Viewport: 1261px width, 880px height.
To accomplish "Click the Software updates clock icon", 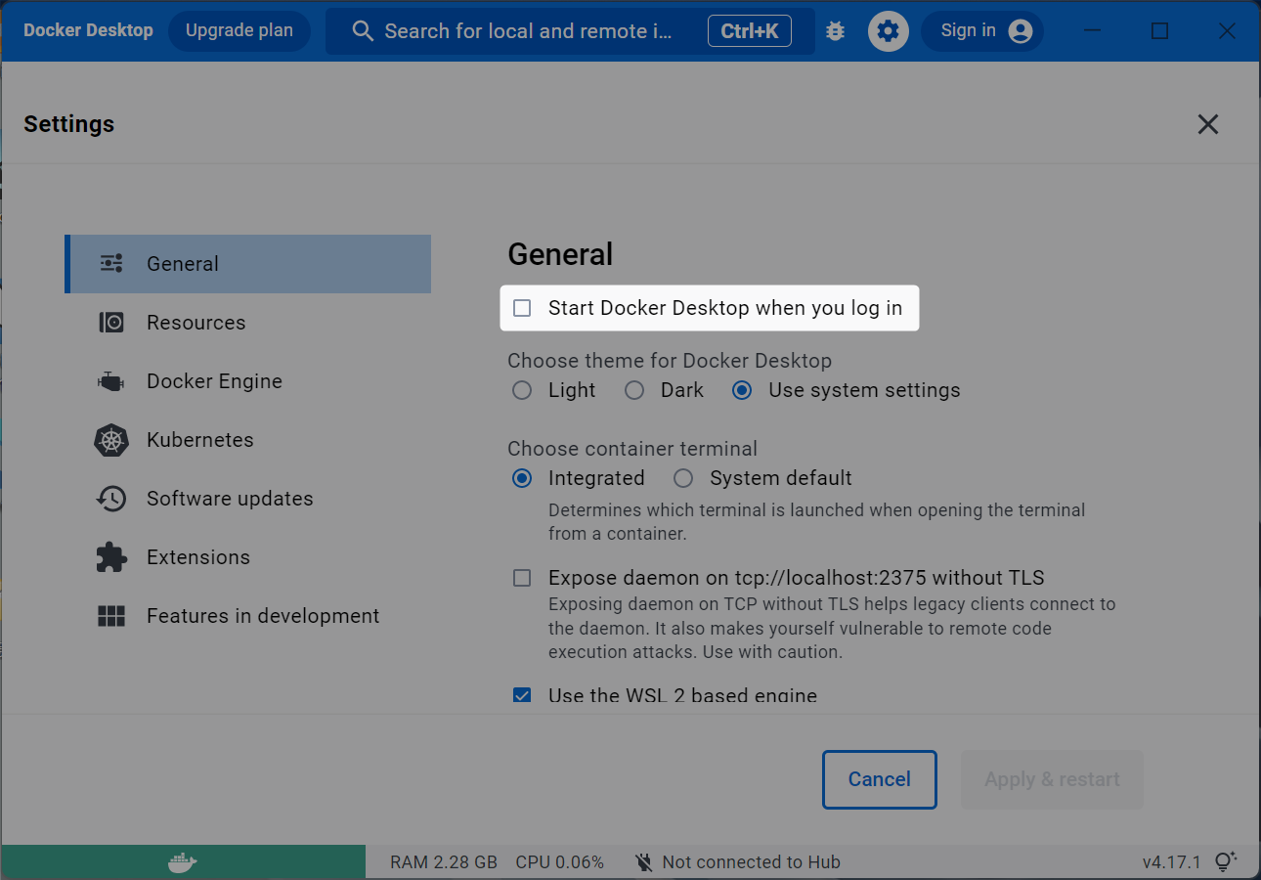I will tap(111, 499).
